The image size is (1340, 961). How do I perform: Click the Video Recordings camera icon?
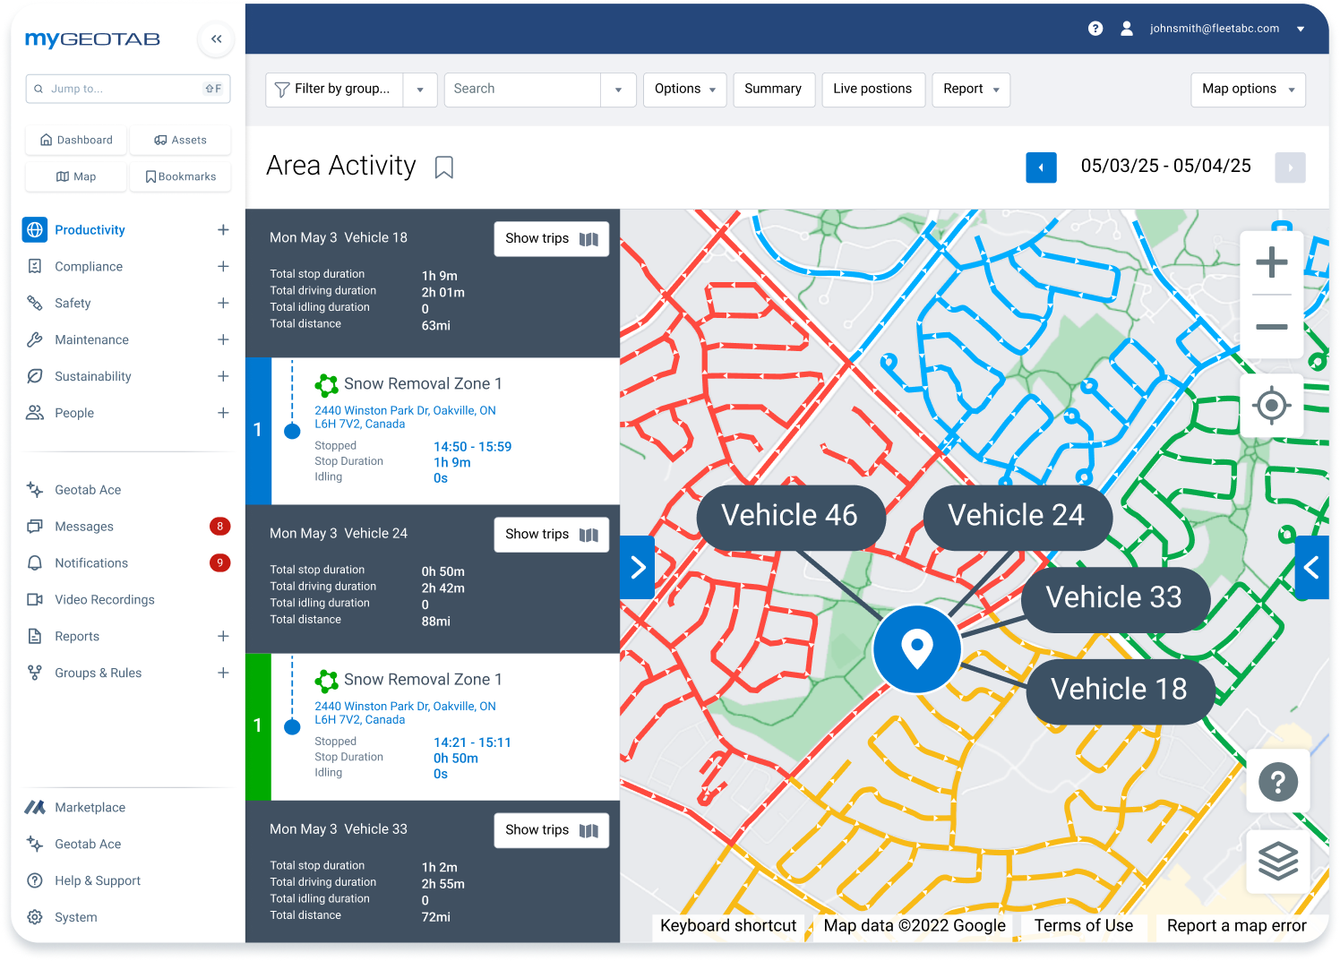(36, 599)
